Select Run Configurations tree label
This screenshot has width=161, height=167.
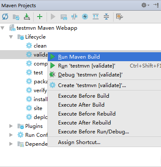(36, 135)
